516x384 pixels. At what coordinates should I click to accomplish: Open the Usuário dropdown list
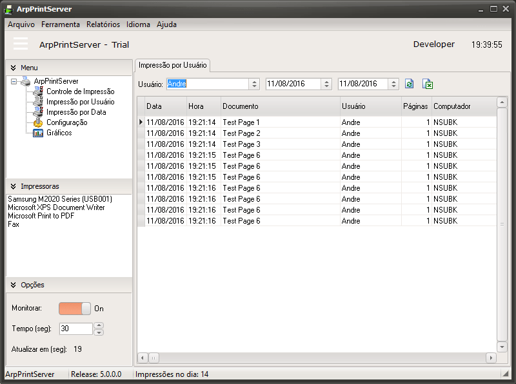(254, 84)
